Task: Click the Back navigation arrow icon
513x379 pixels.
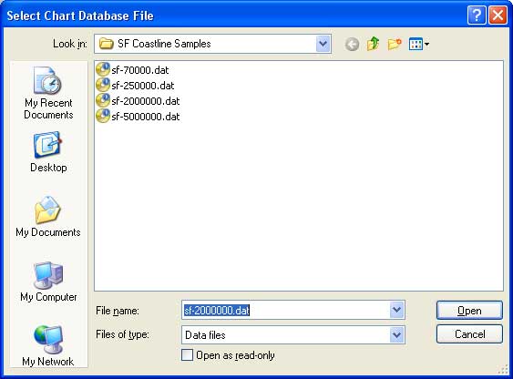Action: (352, 44)
